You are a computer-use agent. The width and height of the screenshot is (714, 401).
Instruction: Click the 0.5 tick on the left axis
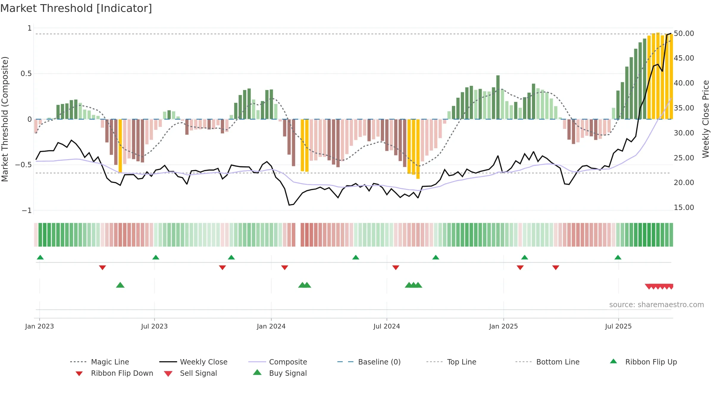(26, 74)
